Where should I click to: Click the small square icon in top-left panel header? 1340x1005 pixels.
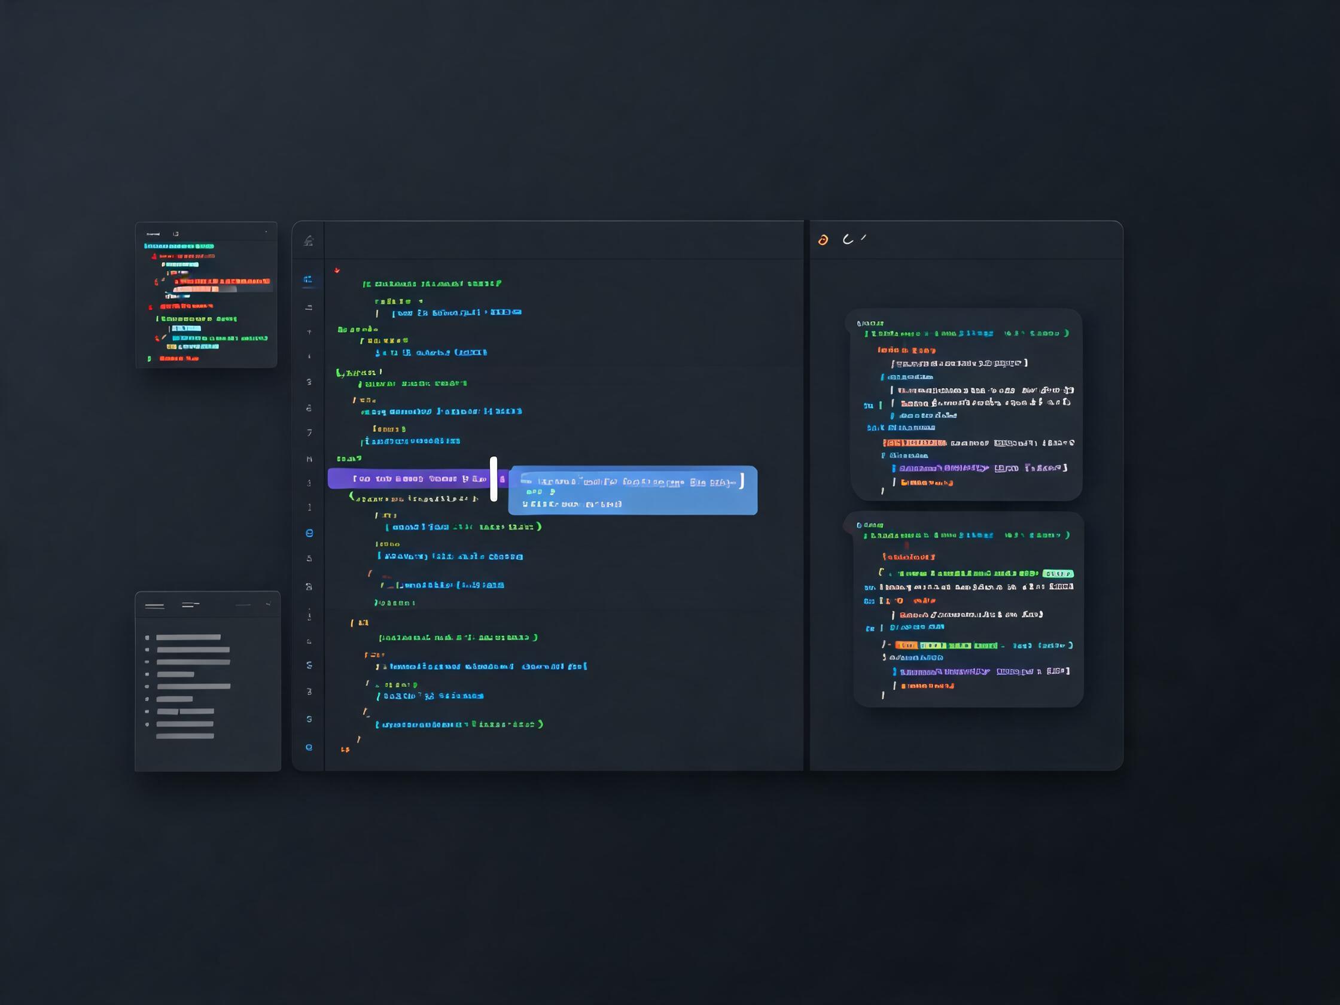click(x=176, y=234)
